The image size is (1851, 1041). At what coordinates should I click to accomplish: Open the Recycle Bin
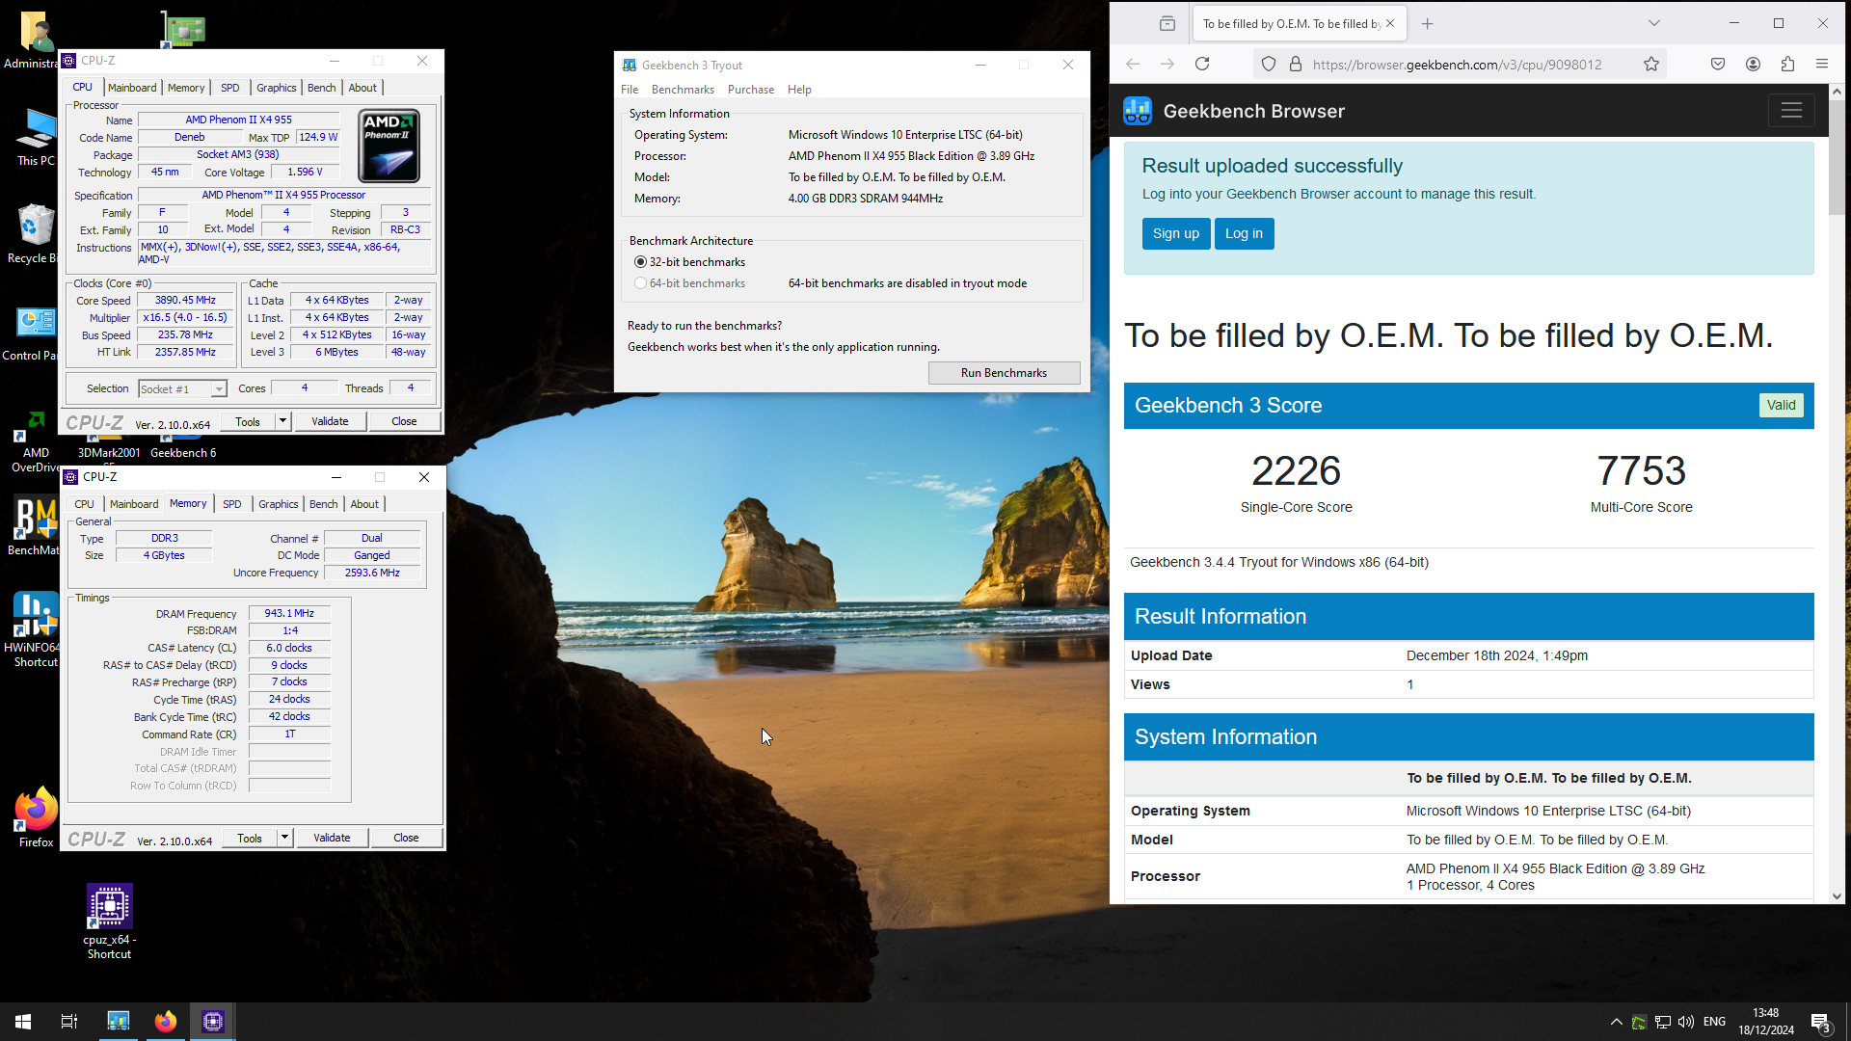point(36,233)
